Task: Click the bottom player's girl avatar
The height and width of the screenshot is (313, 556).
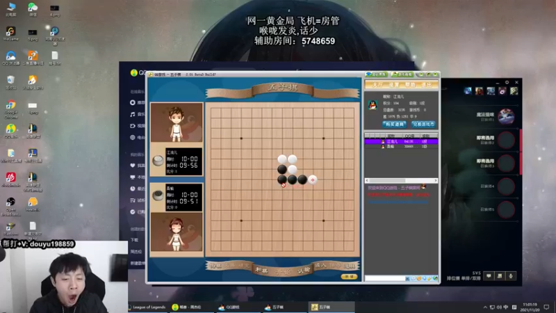Action: pyautogui.click(x=177, y=233)
